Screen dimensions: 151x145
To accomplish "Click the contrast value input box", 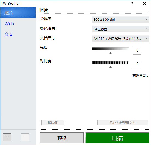I will coord(137,64).
